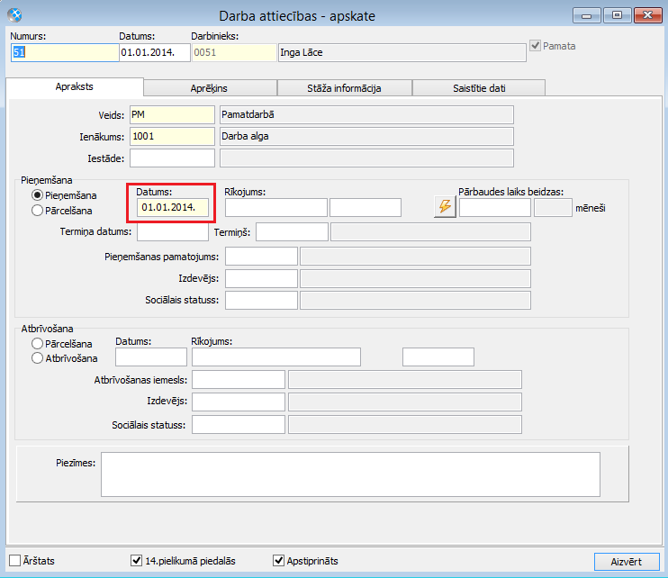Viewport: 668px width, 578px height.
Task: Switch to the Aprēķins tab
Action: (x=210, y=88)
